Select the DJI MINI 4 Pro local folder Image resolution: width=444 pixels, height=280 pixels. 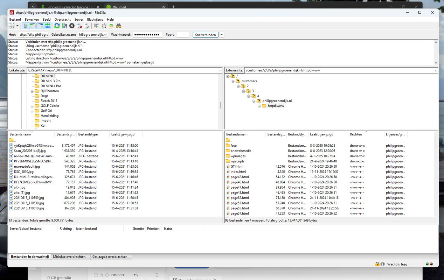(50, 86)
